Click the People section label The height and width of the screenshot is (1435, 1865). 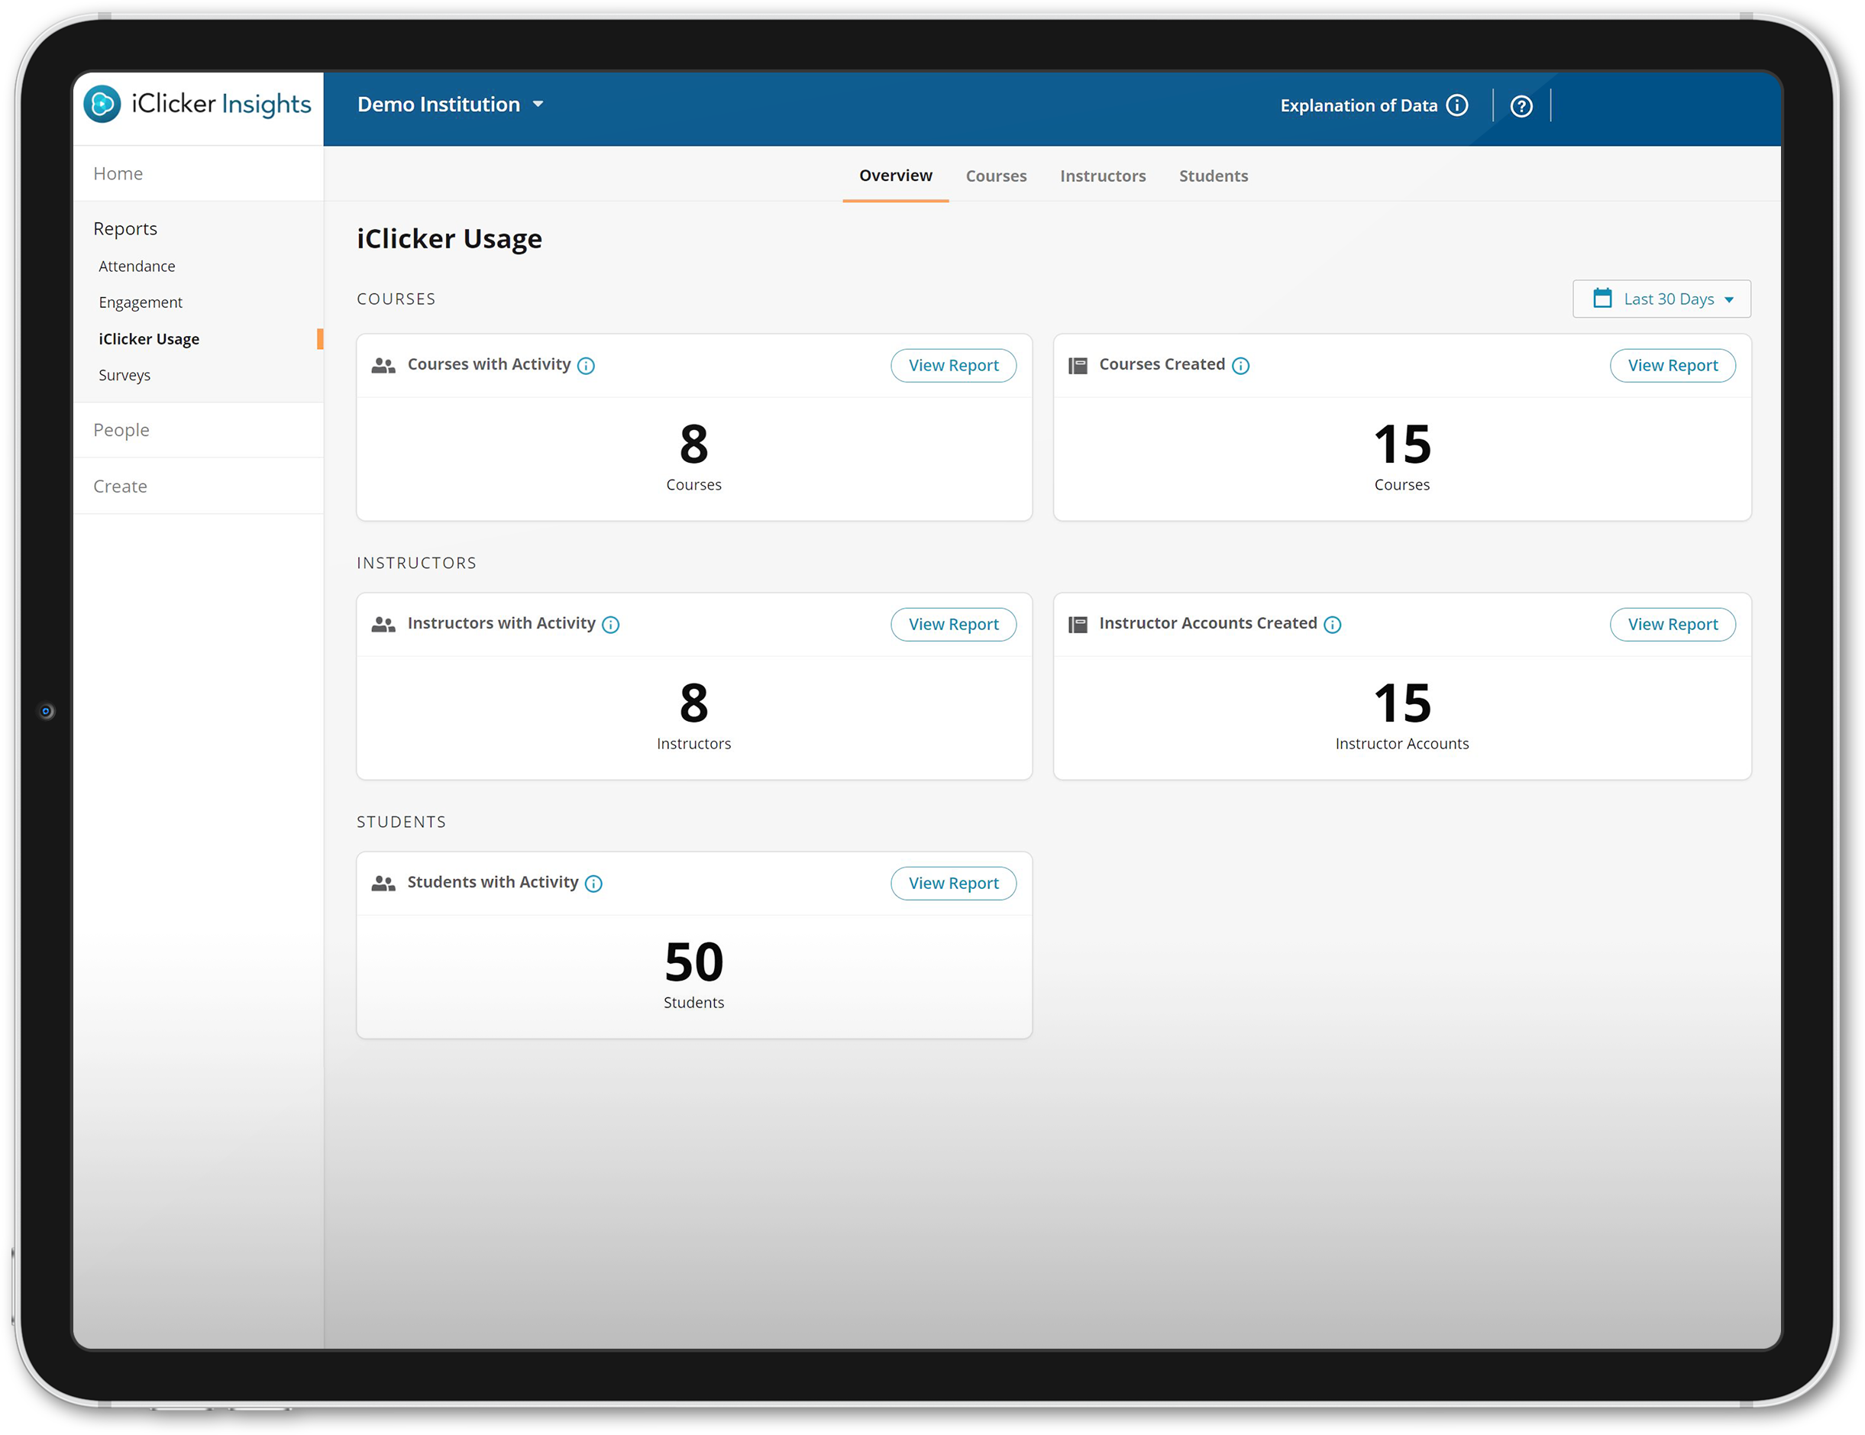tap(121, 430)
